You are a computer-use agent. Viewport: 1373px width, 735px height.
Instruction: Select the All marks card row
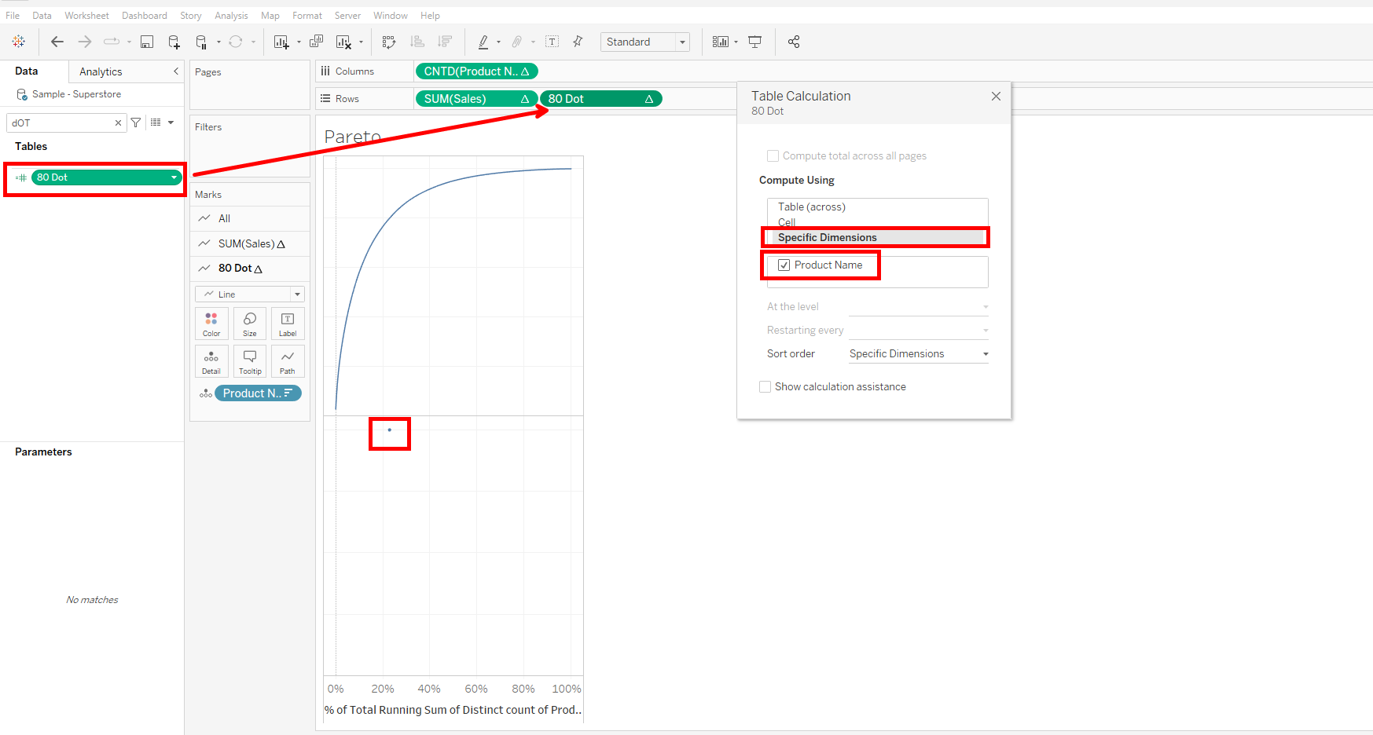250,218
